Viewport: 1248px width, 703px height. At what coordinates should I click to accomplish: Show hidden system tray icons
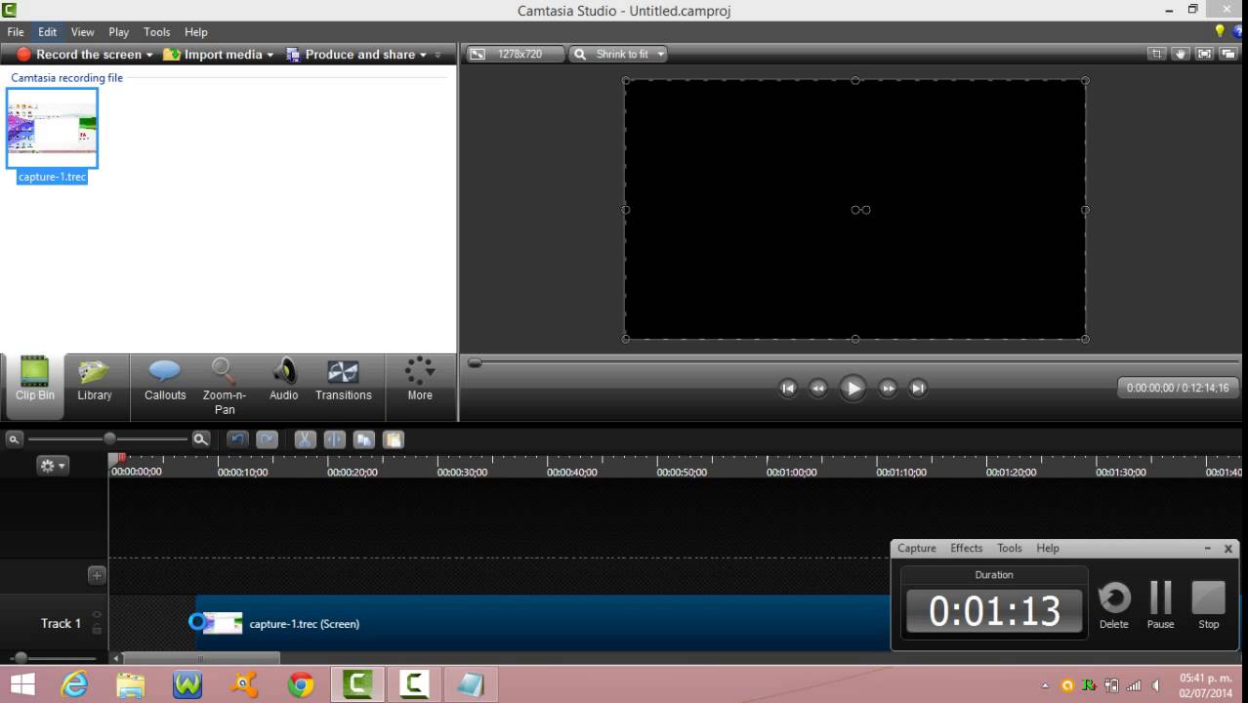[x=1046, y=685]
